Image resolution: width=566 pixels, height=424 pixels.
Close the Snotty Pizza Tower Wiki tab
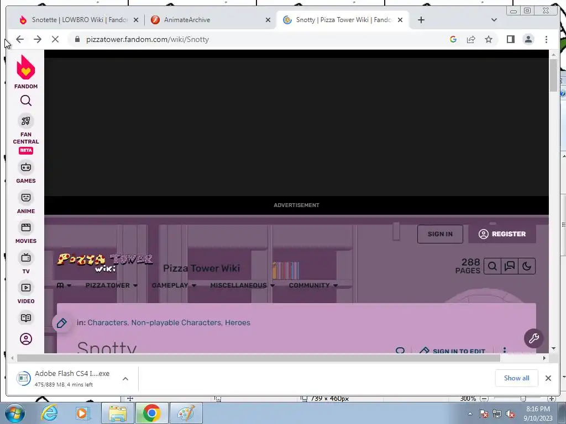coord(400,20)
